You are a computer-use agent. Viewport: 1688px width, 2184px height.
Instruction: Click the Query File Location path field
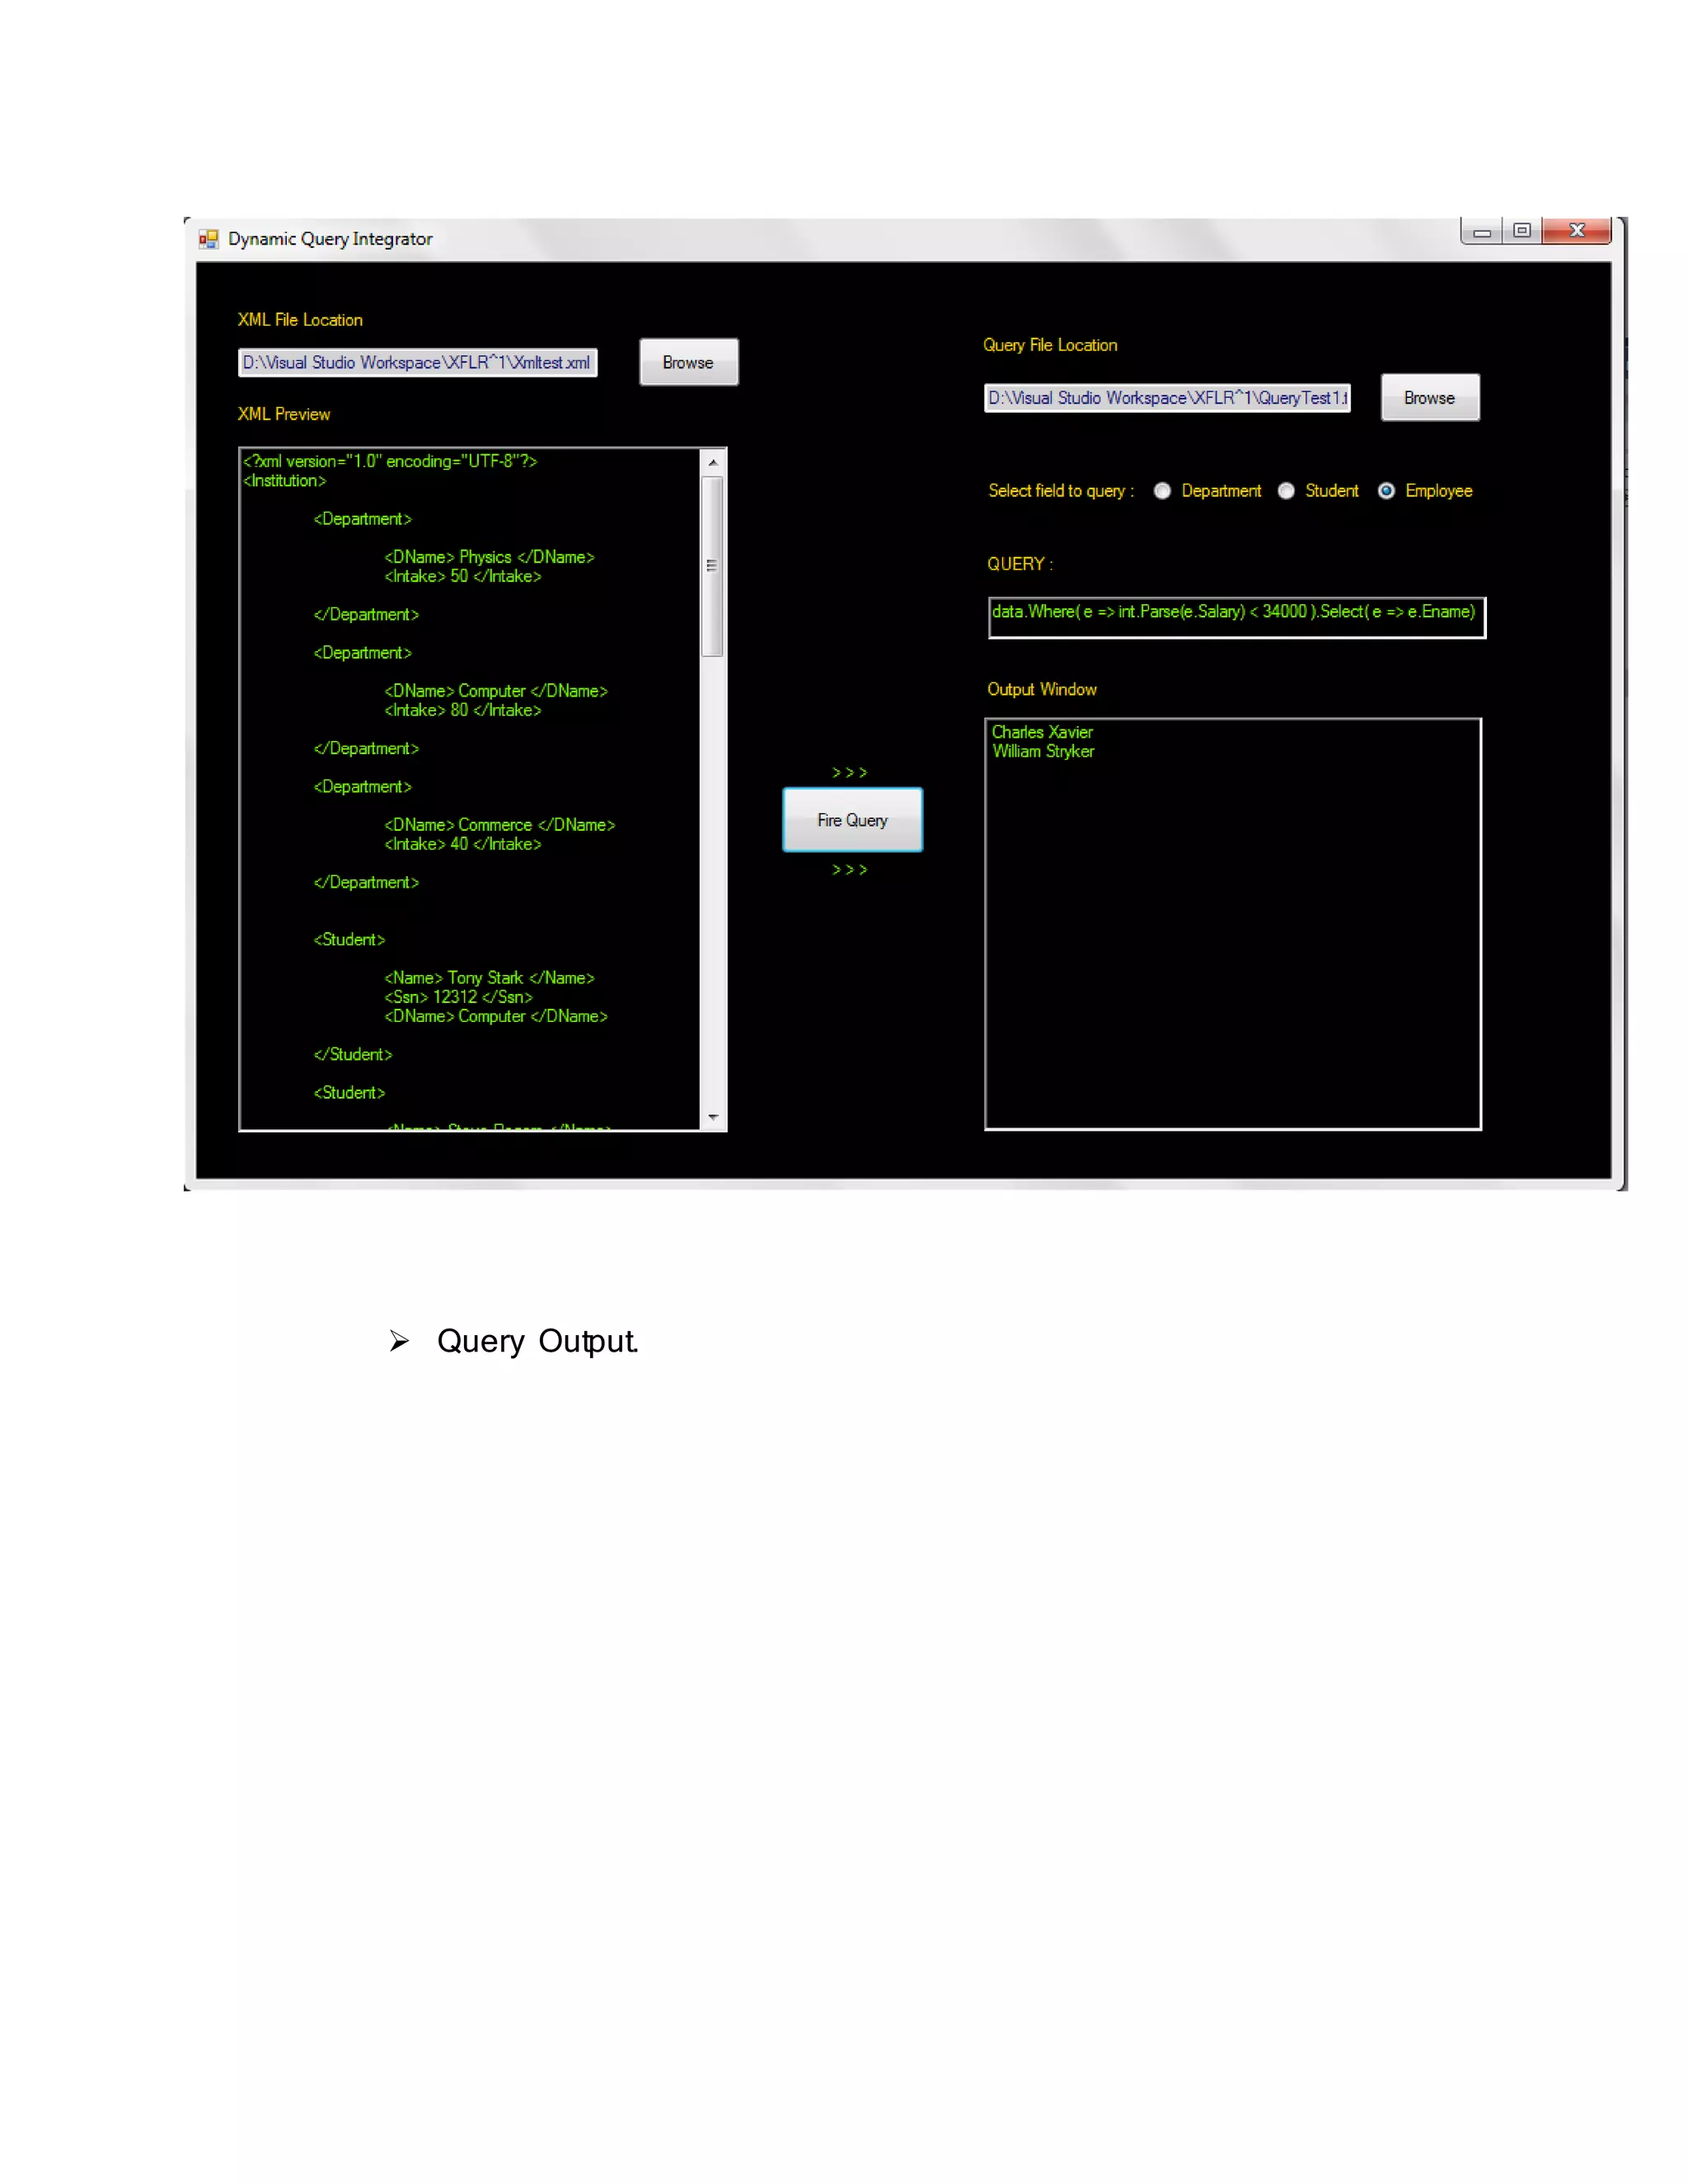pyautogui.click(x=1167, y=398)
